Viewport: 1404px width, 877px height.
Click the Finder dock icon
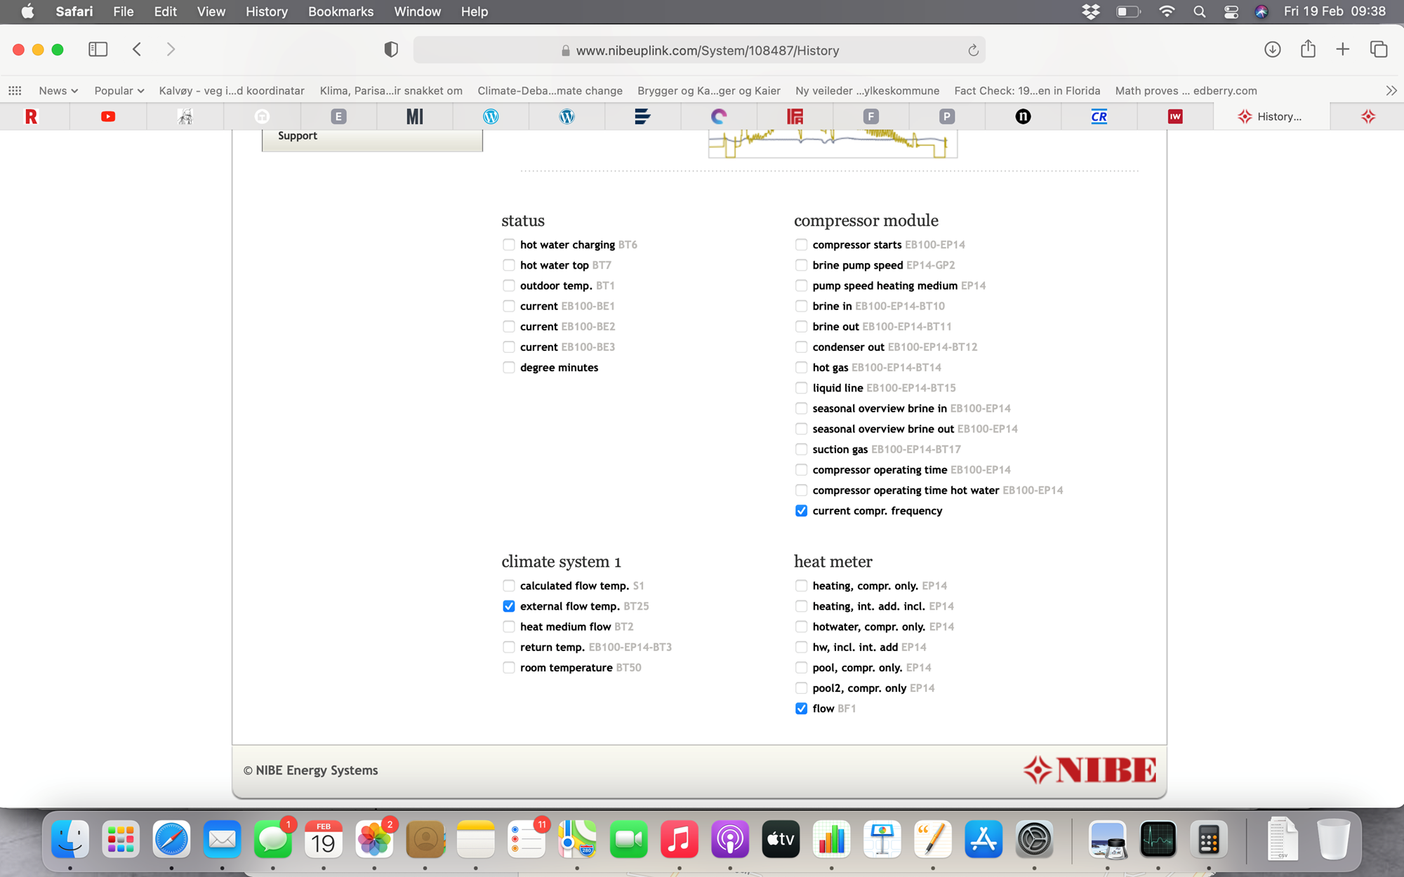coord(69,838)
